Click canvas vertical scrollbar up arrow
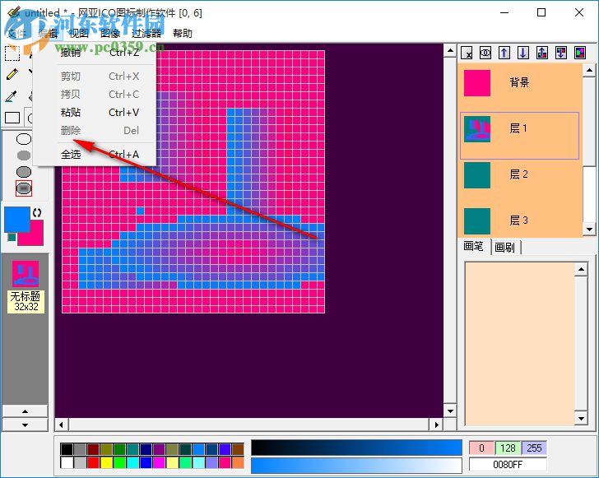This screenshot has height=478, width=599. tap(450, 50)
